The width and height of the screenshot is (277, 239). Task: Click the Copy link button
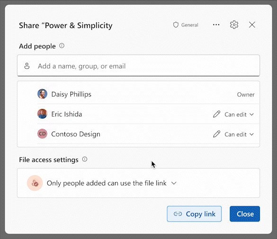(x=194, y=214)
